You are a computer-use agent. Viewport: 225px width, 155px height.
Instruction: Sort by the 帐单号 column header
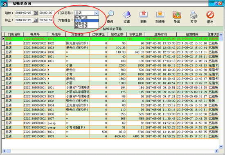point(35,34)
